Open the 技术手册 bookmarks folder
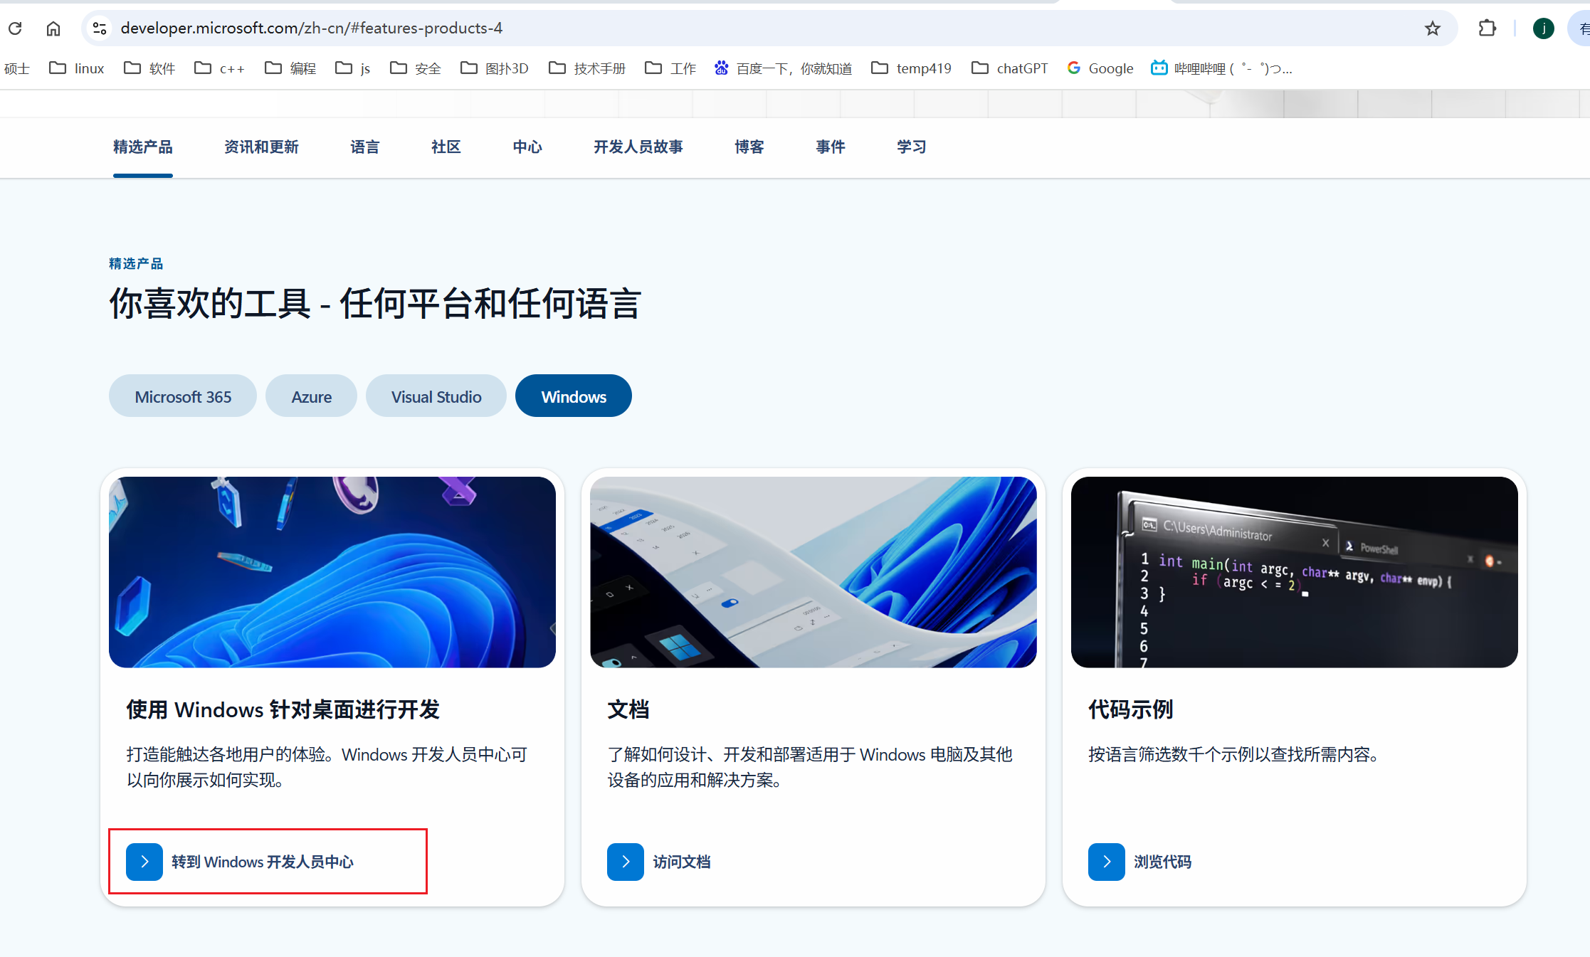This screenshot has width=1590, height=957. [x=587, y=68]
